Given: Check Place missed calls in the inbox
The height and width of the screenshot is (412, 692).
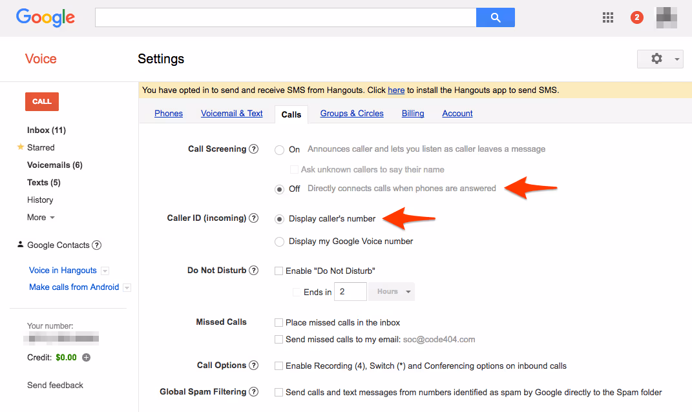Looking at the screenshot, I should coord(279,322).
